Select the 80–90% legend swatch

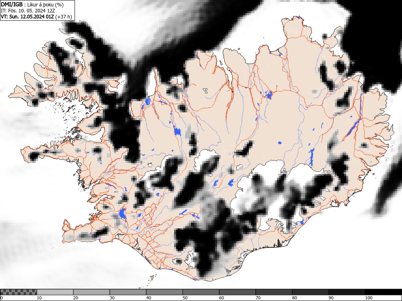310,292
